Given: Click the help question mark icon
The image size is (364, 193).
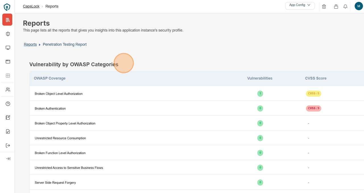Looking at the screenshot, I should [8, 104].
